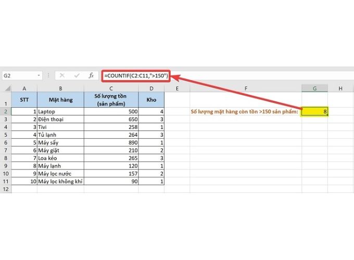354x260 pixels.
Task: Select column A header
Action: point(24,88)
